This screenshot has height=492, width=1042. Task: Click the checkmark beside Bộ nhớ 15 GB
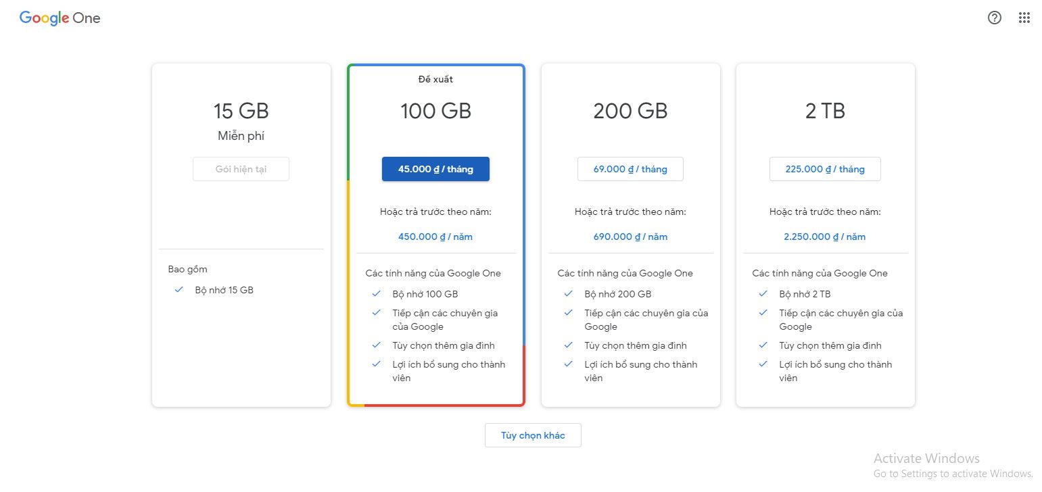[179, 290]
